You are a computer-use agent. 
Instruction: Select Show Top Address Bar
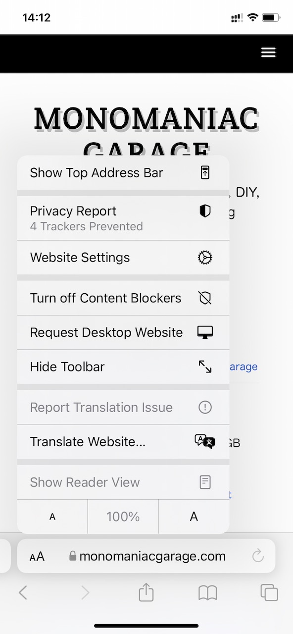123,173
